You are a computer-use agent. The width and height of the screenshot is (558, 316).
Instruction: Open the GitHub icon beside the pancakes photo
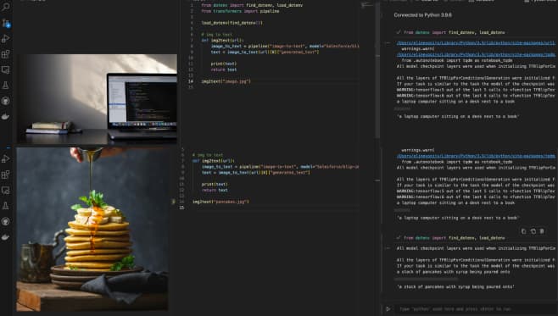tap(5, 221)
